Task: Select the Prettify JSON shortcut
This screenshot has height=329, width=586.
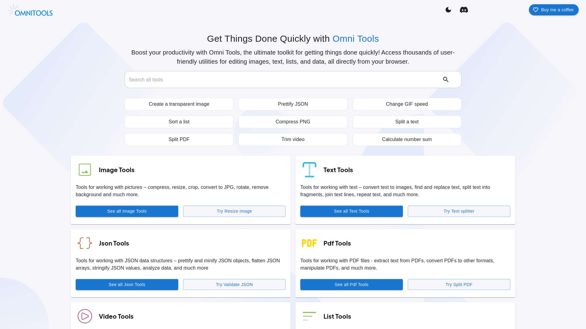Action: (293, 104)
